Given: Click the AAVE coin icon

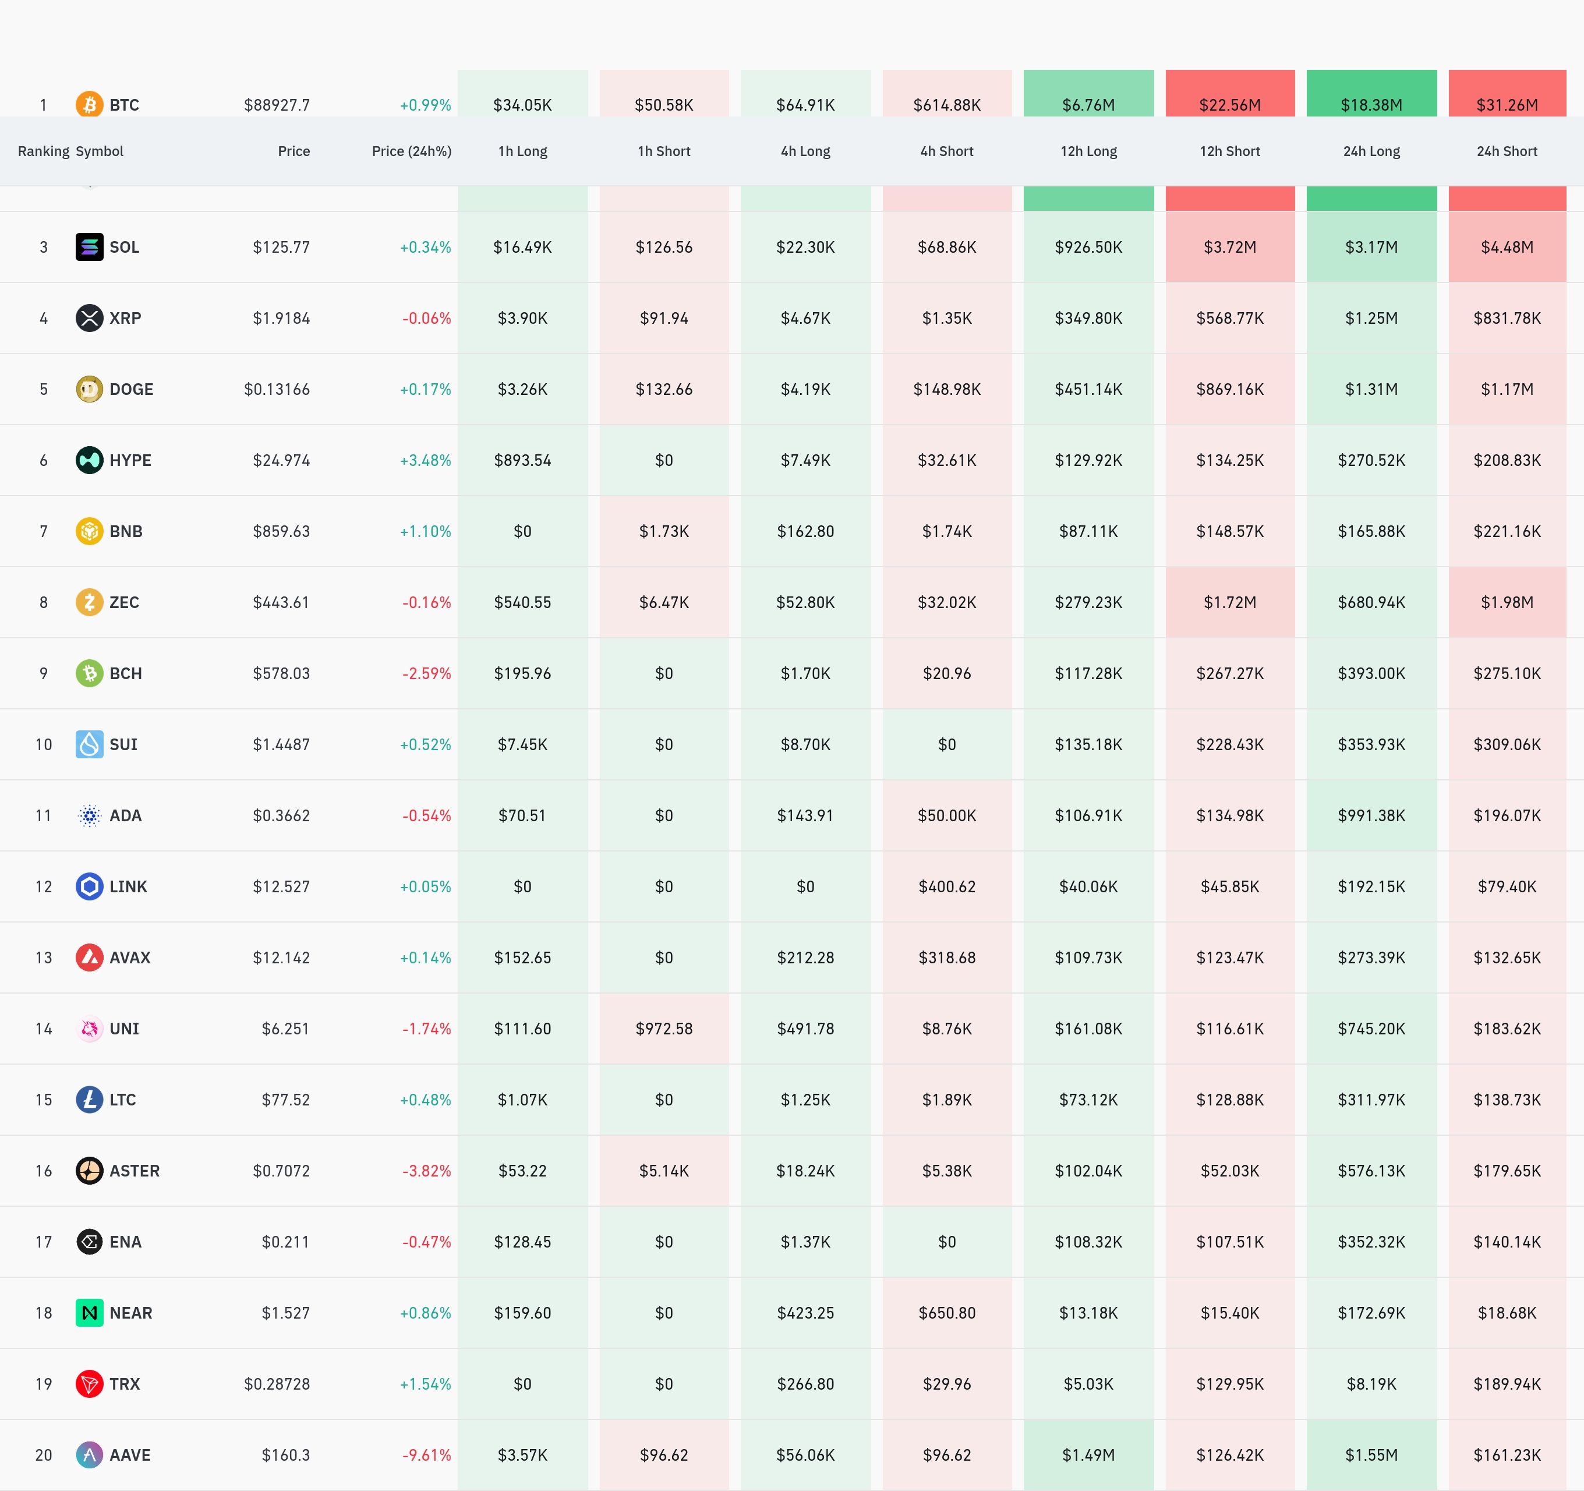Looking at the screenshot, I should 89,1454.
